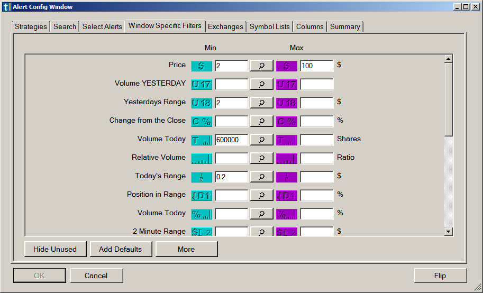Open magnifier lookup for Change from the Close
The height and width of the screenshot is (293, 483).
coord(261,121)
